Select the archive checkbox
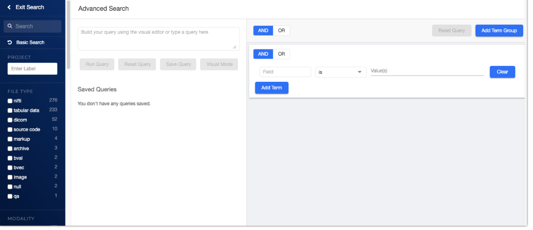 point(10,149)
